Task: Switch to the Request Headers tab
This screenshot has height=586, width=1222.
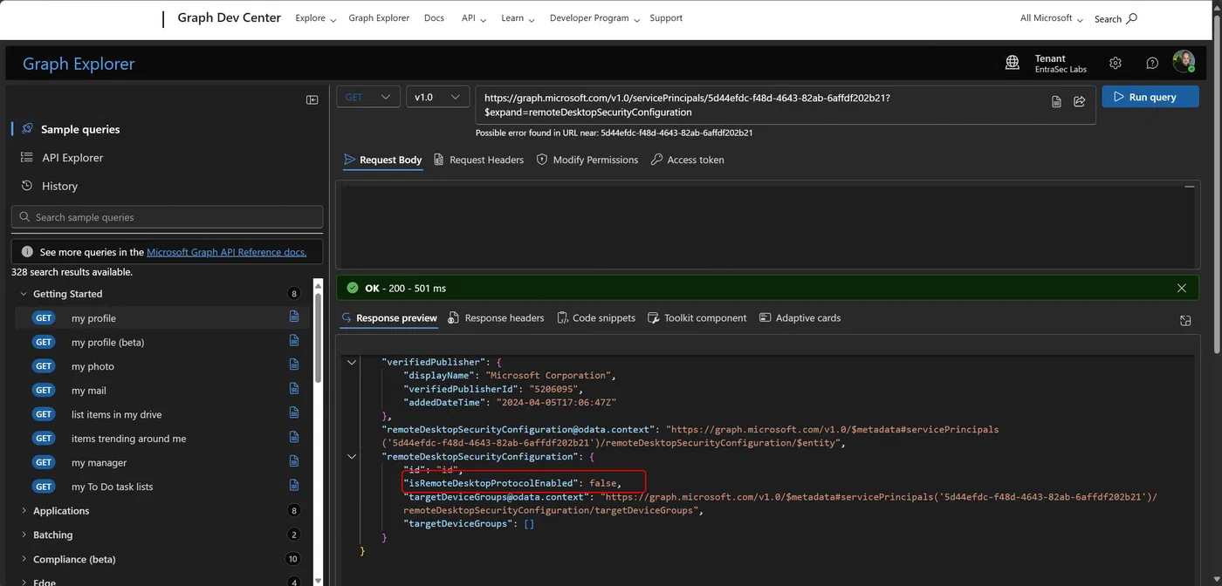Action: pyautogui.click(x=478, y=160)
